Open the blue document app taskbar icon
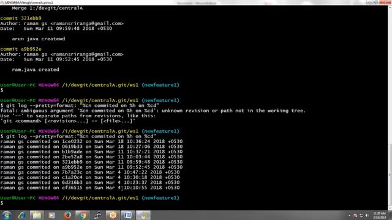The image size is (392, 220). tap(128, 215)
